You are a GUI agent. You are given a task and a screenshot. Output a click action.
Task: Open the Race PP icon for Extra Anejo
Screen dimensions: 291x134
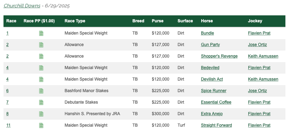(x=41, y=114)
